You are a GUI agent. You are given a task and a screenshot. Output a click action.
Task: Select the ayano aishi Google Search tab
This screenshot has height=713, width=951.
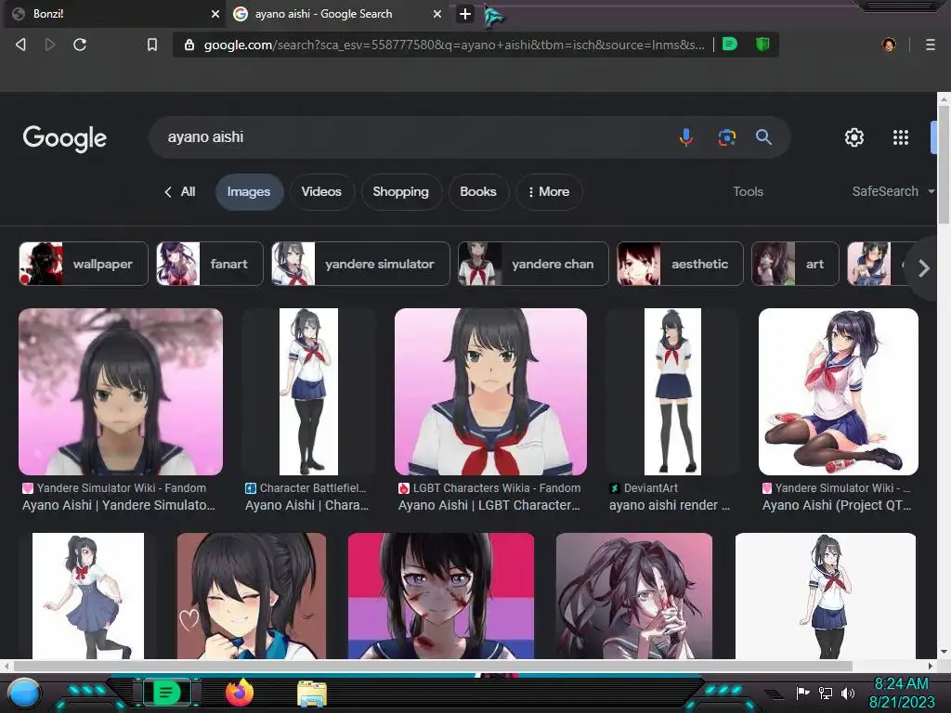(336, 14)
